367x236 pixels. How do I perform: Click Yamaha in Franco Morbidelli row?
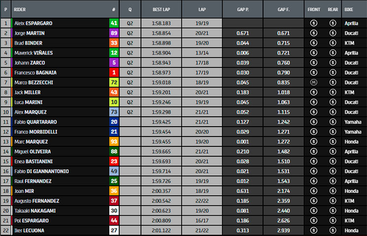point(353,132)
